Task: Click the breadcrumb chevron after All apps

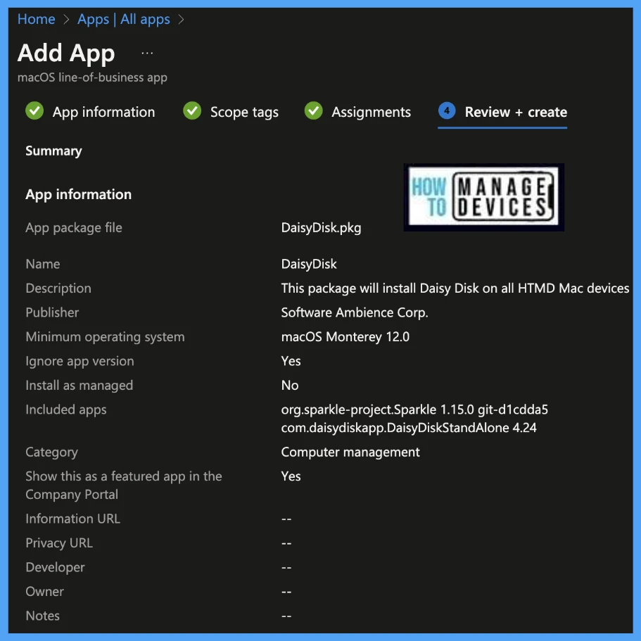Action: tap(181, 20)
